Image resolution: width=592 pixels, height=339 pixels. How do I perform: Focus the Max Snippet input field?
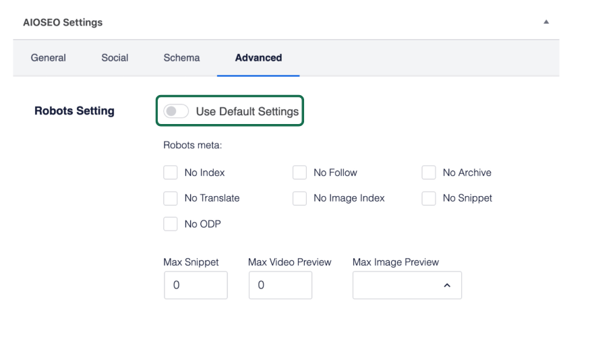(x=196, y=285)
